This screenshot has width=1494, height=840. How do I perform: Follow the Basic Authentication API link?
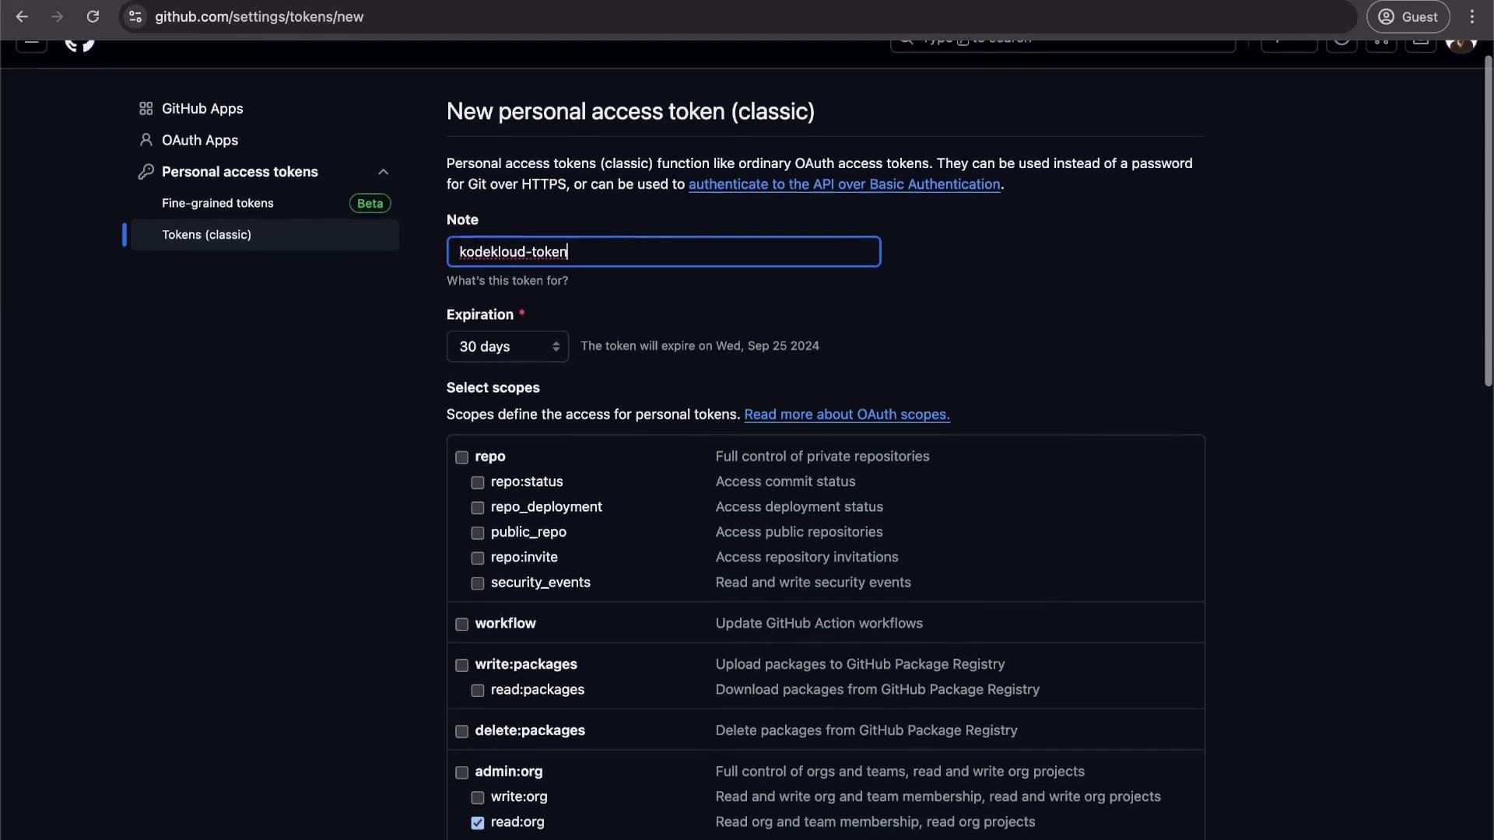[x=844, y=184]
